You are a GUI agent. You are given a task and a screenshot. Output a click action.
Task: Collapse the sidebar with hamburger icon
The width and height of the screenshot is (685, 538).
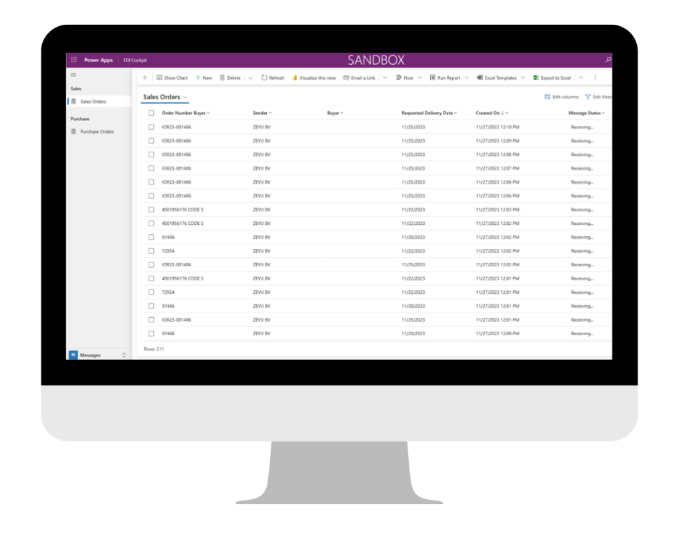click(74, 75)
